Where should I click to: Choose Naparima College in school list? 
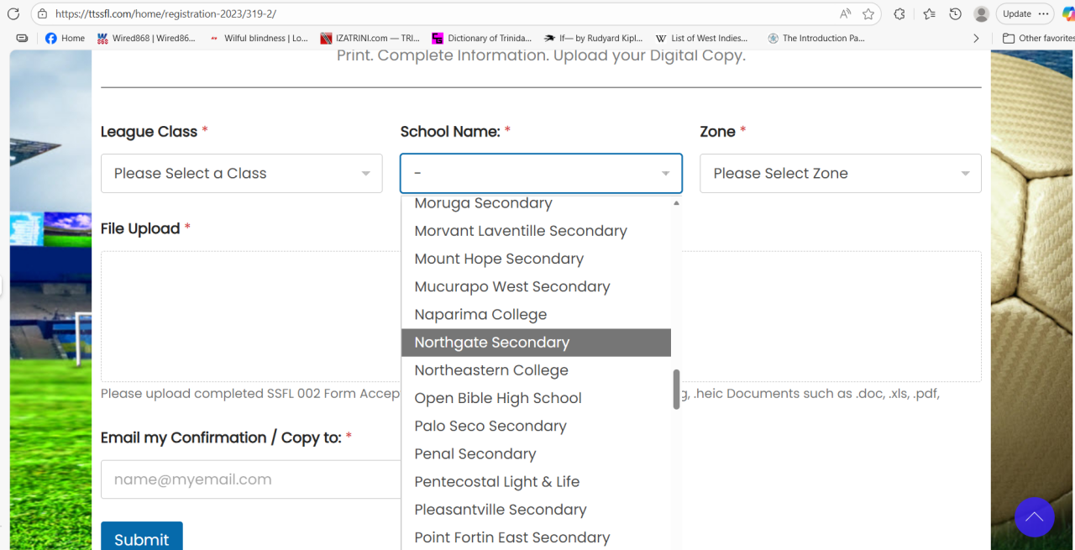pos(480,315)
